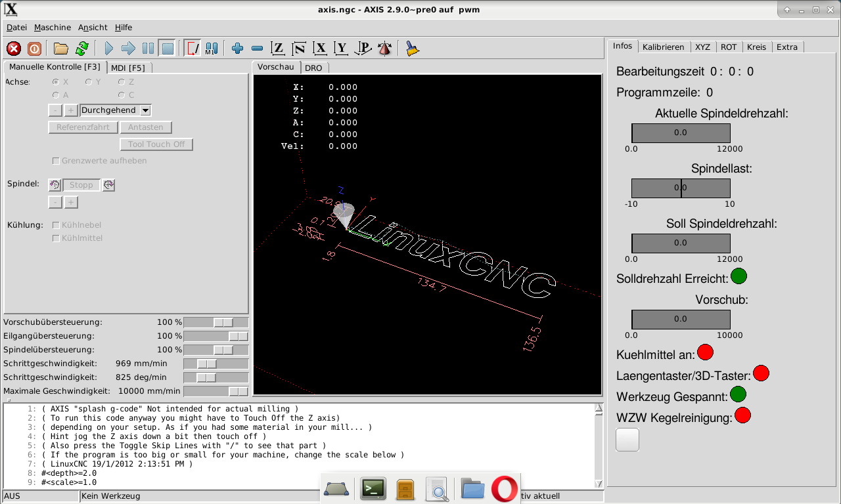This screenshot has height=504, width=841.
Task: Zoom in with the blue plus icon
Action: 238,49
